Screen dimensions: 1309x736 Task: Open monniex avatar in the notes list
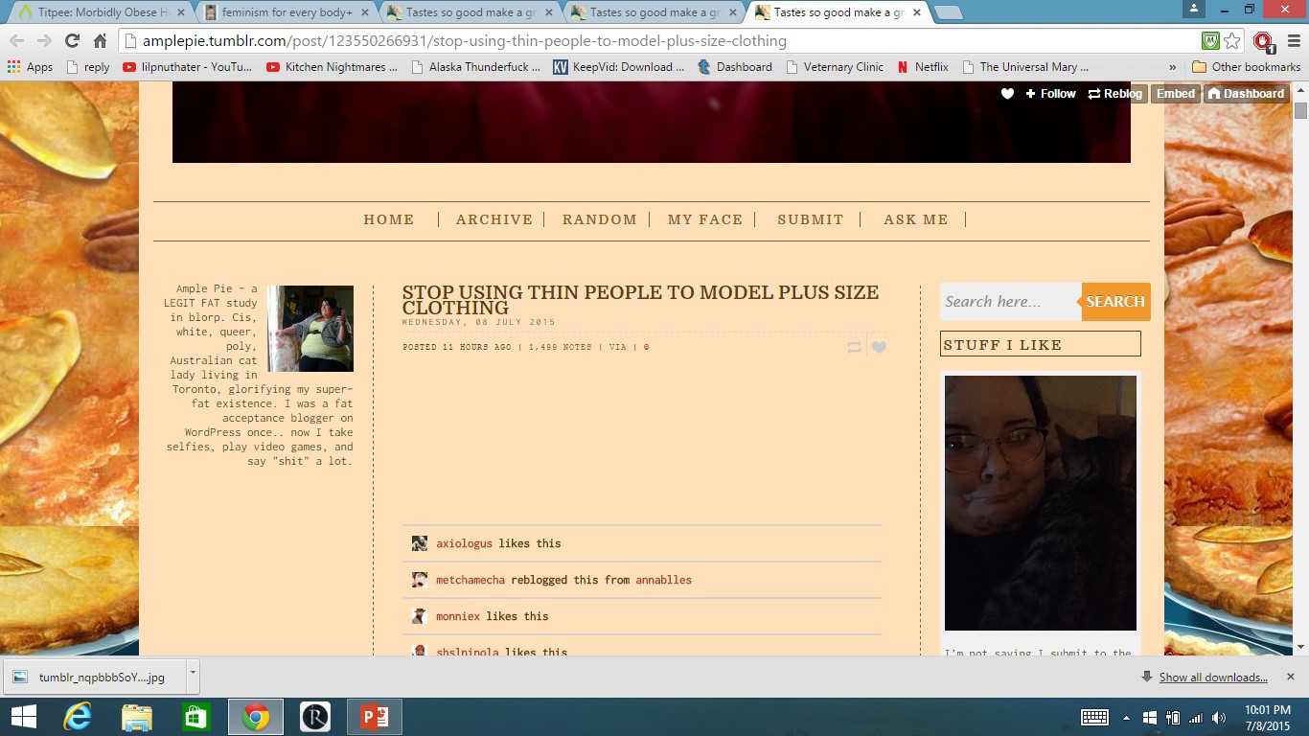pyautogui.click(x=420, y=616)
